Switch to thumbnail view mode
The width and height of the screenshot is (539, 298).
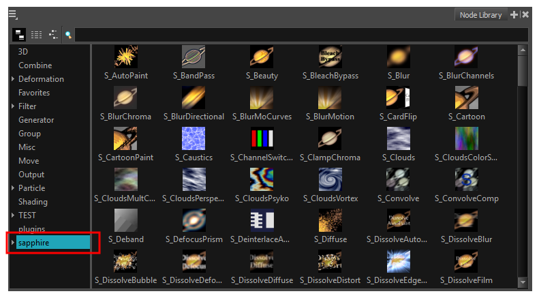click(x=19, y=34)
